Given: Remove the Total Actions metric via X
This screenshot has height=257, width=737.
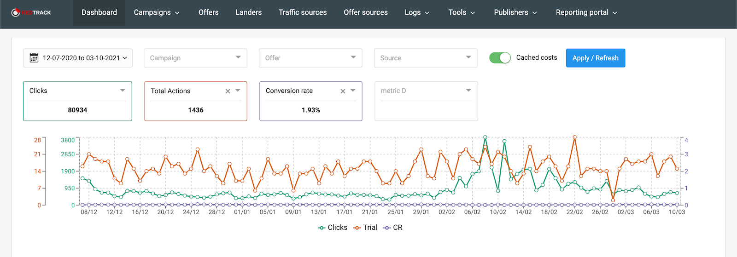Looking at the screenshot, I should pos(228,91).
